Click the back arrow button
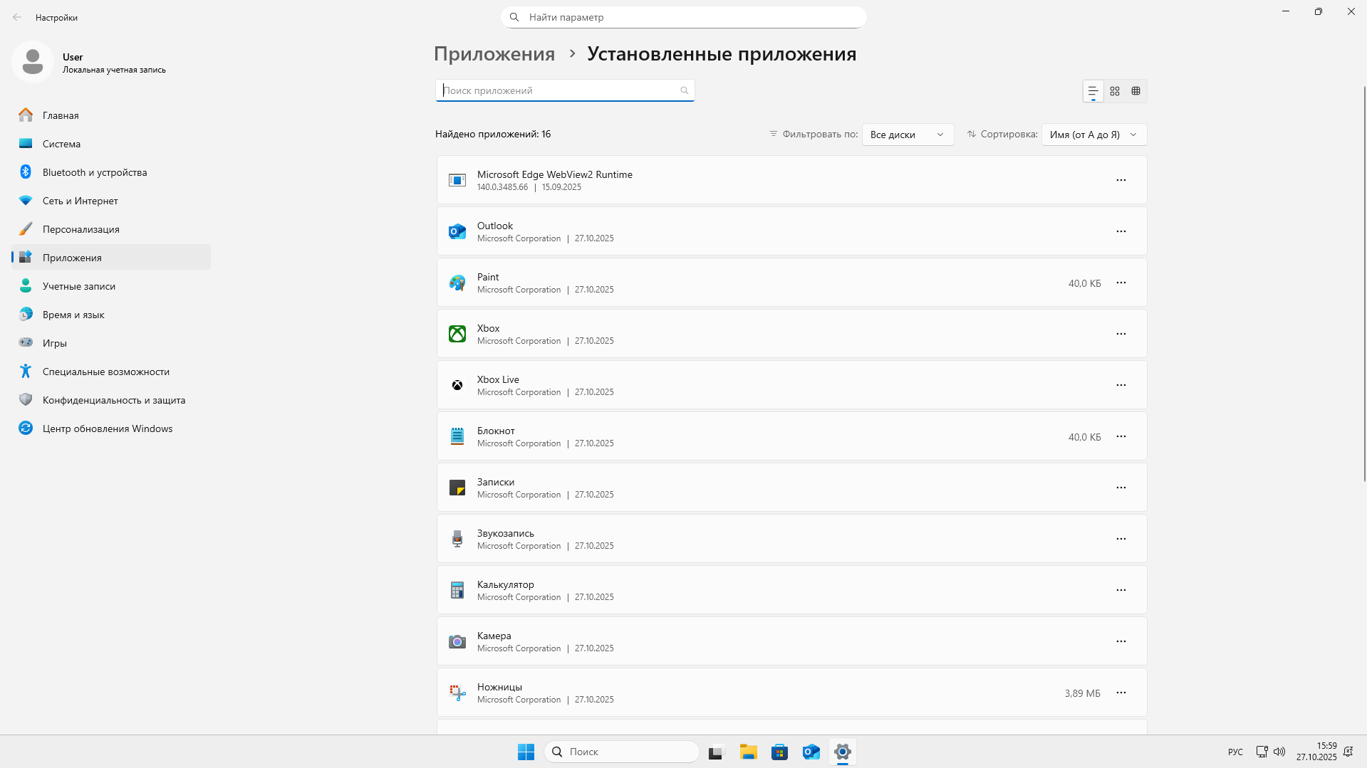Image resolution: width=1367 pixels, height=768 pixels. click(17, 16)
